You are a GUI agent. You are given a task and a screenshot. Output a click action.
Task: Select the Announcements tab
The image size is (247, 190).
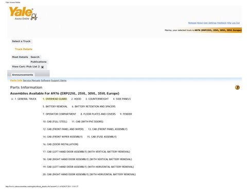click(23, 75)
